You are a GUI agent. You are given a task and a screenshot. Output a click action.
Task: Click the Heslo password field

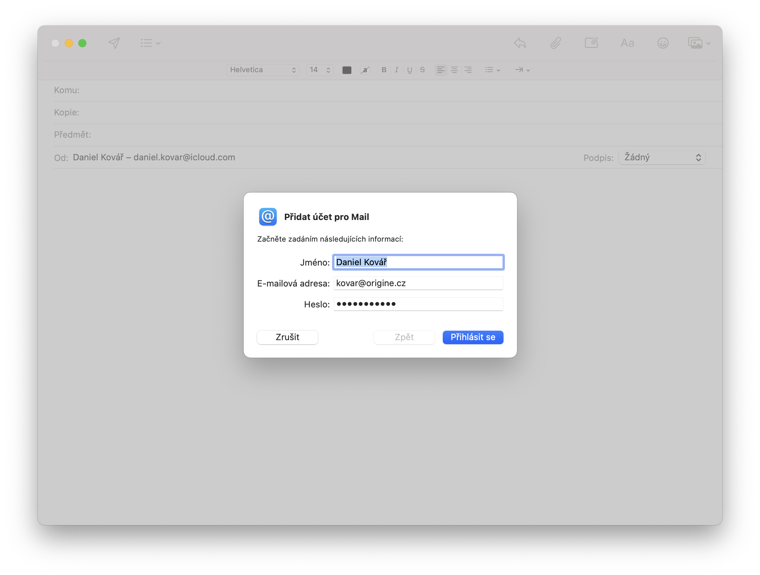(418, 304)
